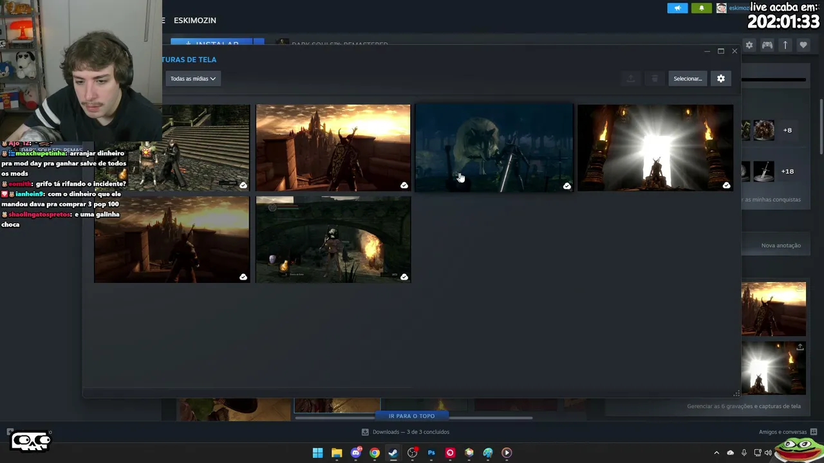Open Gerenciar as 6 gravações e capturas link
This screenshot has width=824, height=463.
click(744, 406)
